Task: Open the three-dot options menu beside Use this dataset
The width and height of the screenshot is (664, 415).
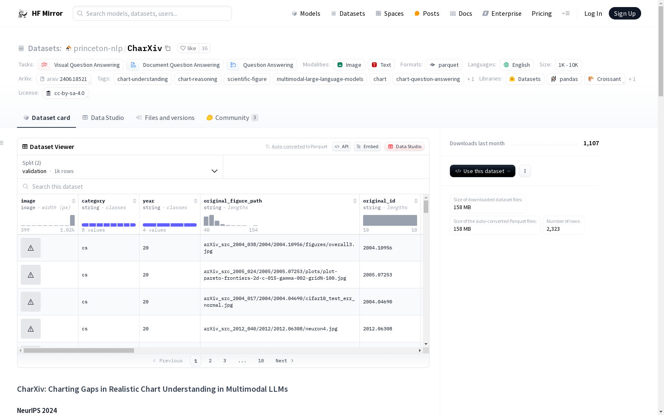Action: [525, 171]
